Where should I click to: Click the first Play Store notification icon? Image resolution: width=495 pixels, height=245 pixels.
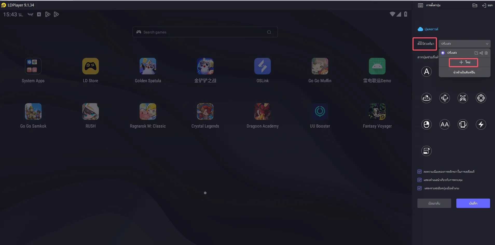tap(48, 14)
